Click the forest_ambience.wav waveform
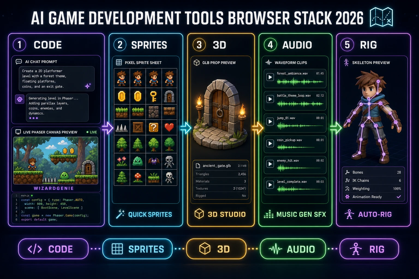 tap(300, 81)
